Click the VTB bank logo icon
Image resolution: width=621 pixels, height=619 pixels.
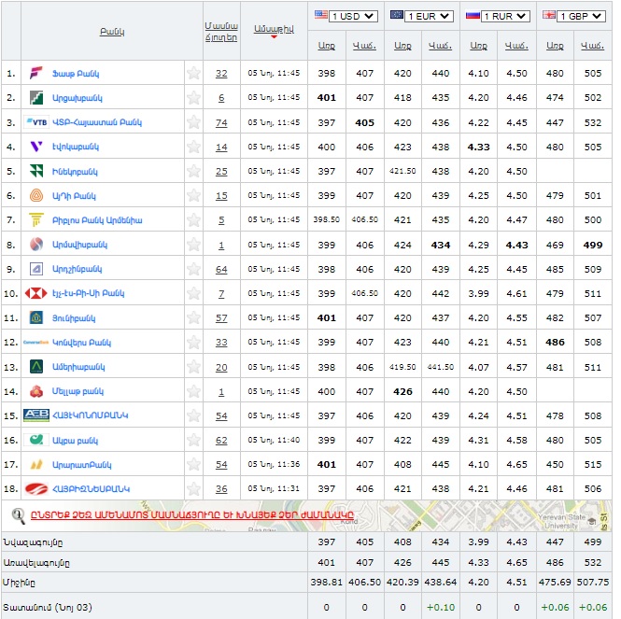click(36, 122)
